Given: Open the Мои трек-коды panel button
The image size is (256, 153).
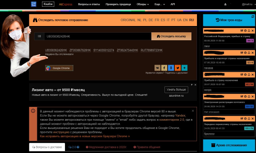Looking at the screenshot, I should click(x=229, y=20).
